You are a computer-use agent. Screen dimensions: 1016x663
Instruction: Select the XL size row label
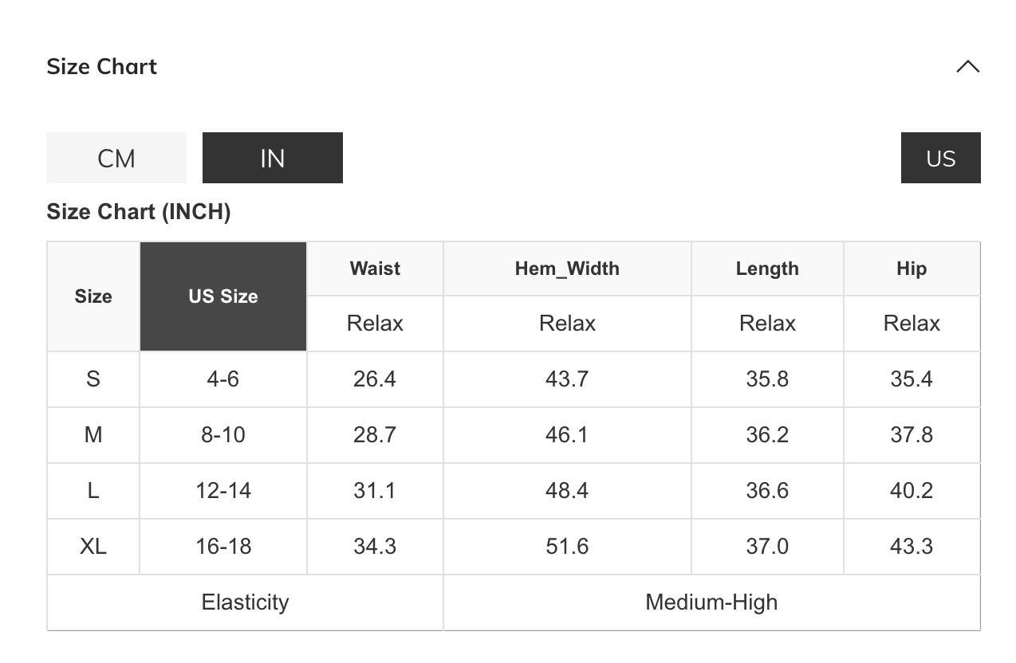[x=93, y=547]
